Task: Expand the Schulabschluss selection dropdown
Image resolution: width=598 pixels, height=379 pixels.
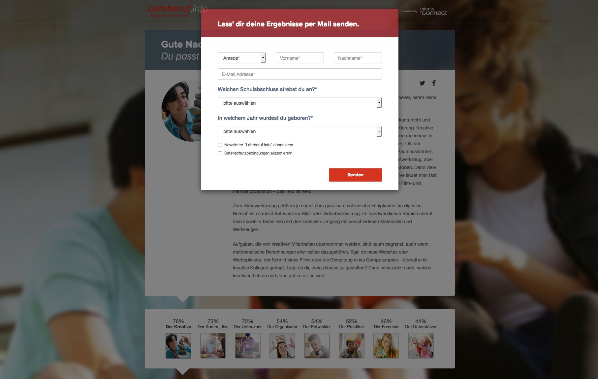Action: tap(299, 103)
